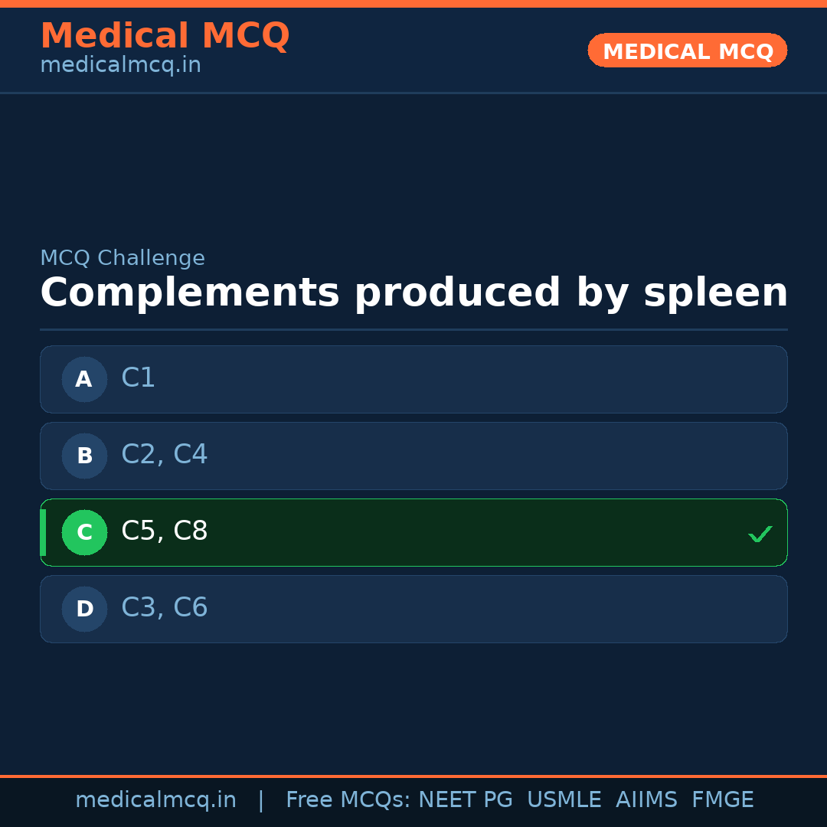
Task: Choose the answer text "C3, C6"
Action: tap(165, 608)
